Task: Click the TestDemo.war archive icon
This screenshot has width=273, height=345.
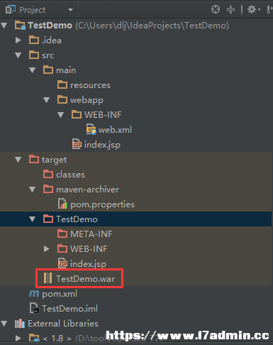Action: point(48,278)
